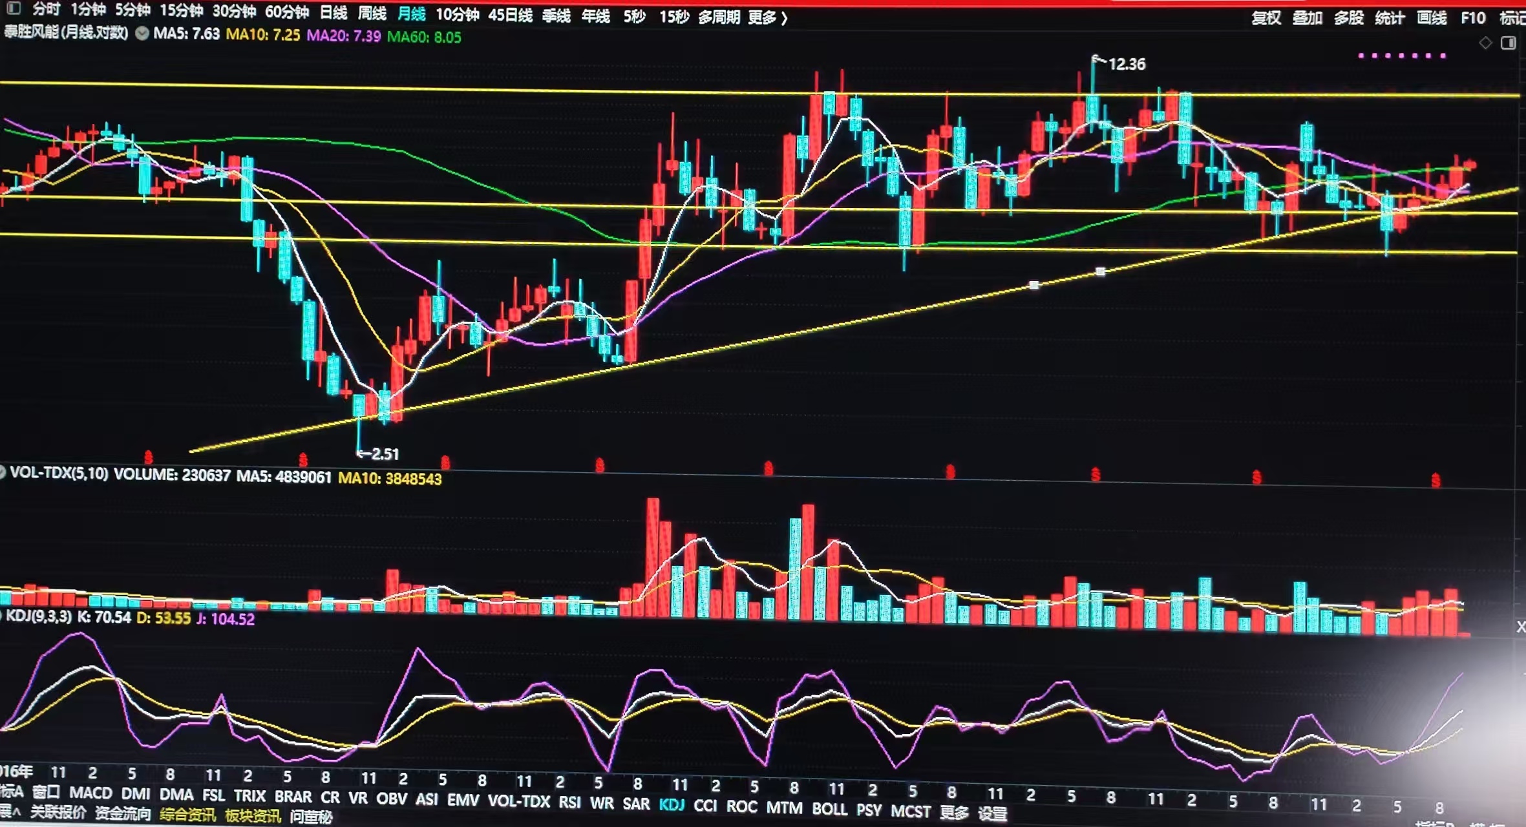Expand 更多 period options arrow
Screen dimensions: 1526x827
pyautogui.click(x=784, y=18)
